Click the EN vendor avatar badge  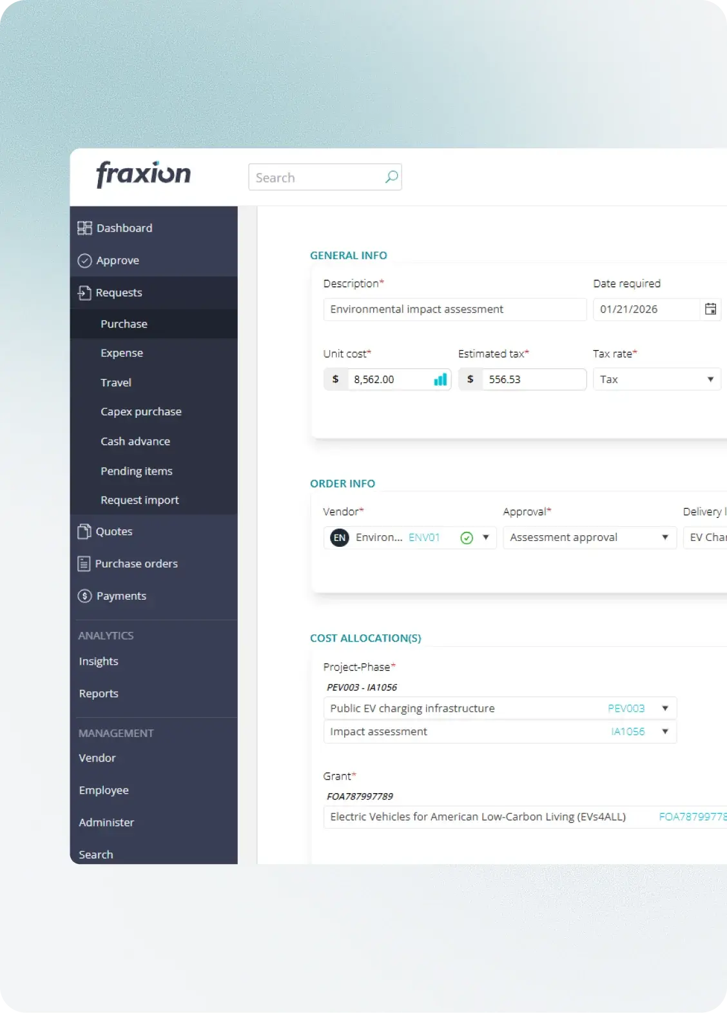340,538
